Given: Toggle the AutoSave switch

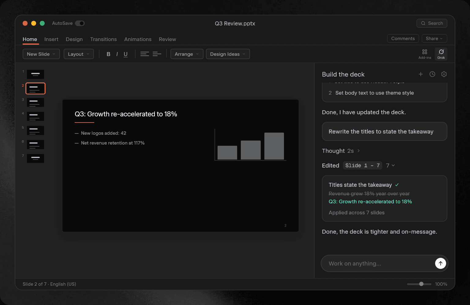Looking at the screenshot, I should coord(80,23).
